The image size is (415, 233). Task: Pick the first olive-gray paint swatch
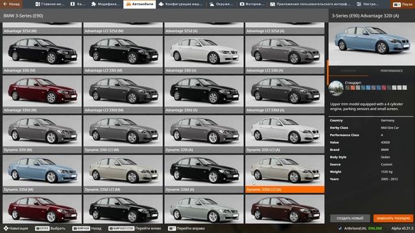click(348, 88)
